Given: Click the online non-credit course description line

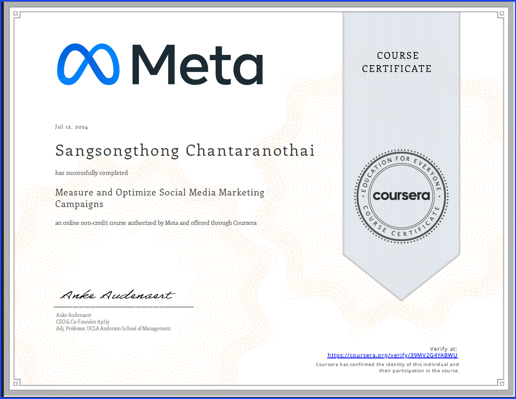Looking at the screenshot, I should click(156, 223).
